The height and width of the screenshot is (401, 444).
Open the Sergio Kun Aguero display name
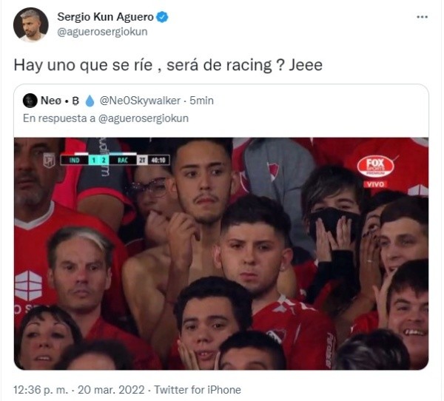(105, 17)
